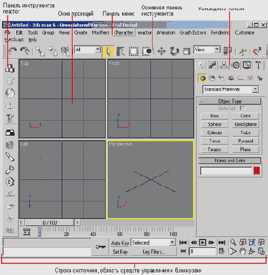Click the Cylinder primitive button
This screenshot has width=268, height=275.
(214, 133)
